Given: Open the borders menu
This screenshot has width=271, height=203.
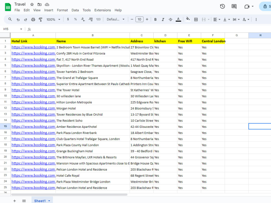Looking at the screenshot, I should point(196,19).
